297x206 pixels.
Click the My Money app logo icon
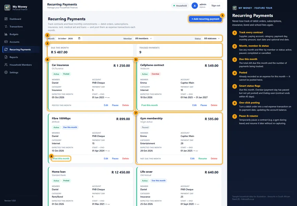[7, 7]
